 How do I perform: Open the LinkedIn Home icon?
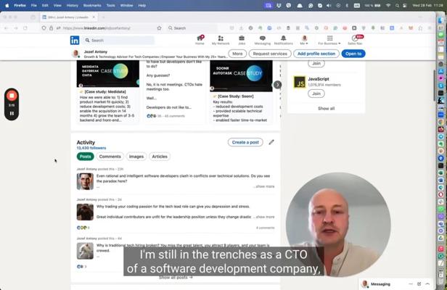click(x=200, y=40)
